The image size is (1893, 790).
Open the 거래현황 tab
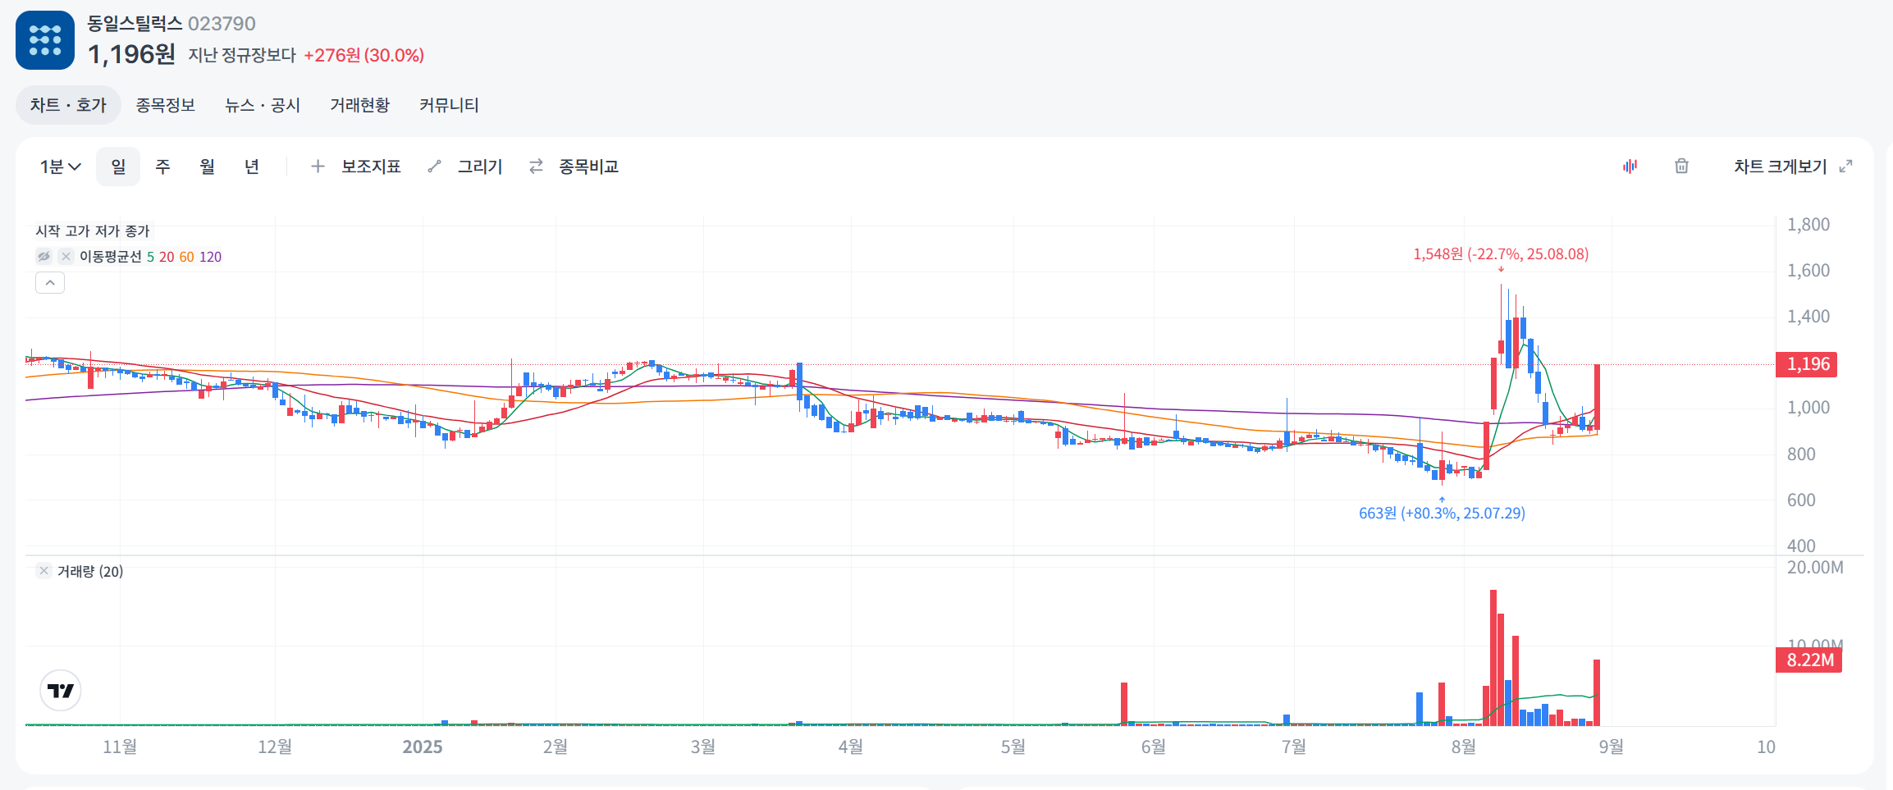(359, 105)
